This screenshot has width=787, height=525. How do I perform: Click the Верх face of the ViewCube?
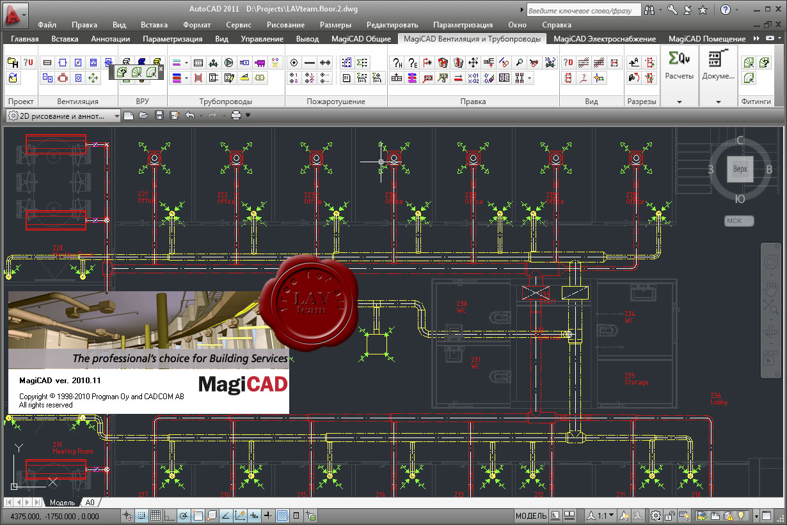(x=740, y=170)
